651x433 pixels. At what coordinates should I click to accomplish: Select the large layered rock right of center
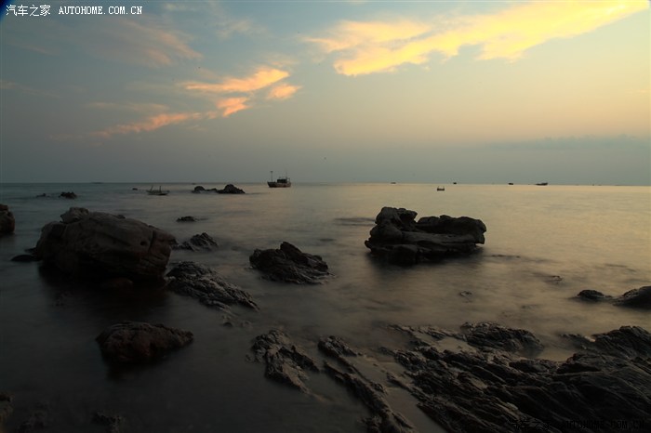(x=424, y=234)
